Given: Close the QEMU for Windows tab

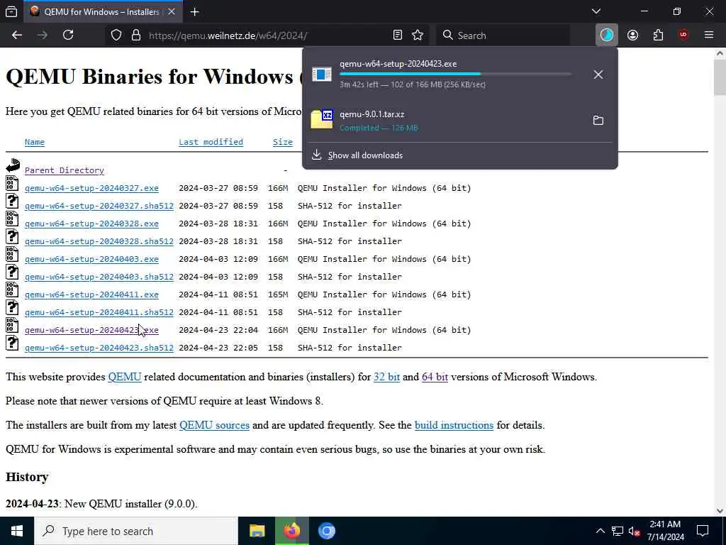Looking at the screenshot, I should 172,11.
